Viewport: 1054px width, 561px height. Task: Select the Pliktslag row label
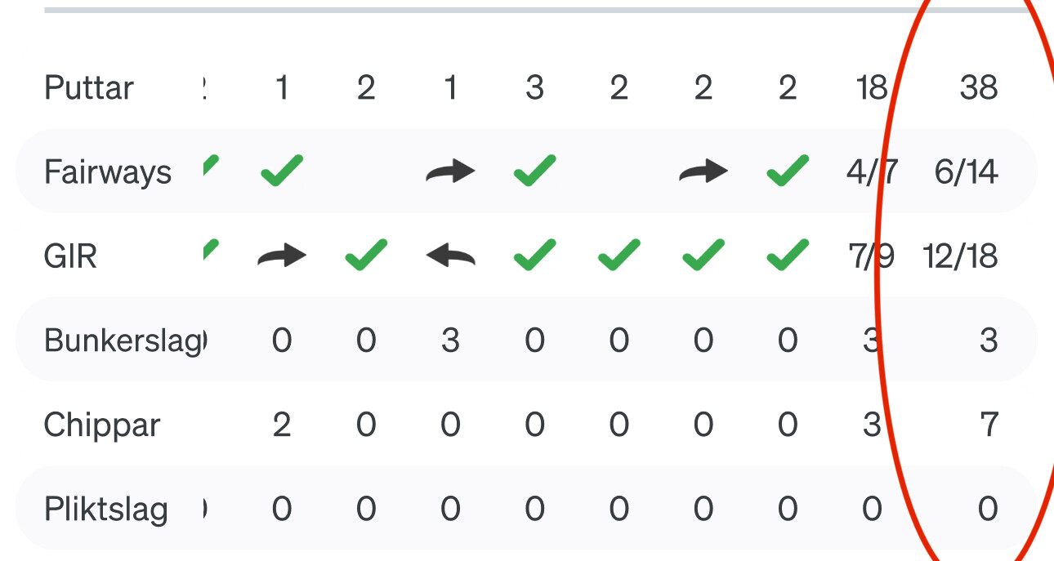[106, 510]
